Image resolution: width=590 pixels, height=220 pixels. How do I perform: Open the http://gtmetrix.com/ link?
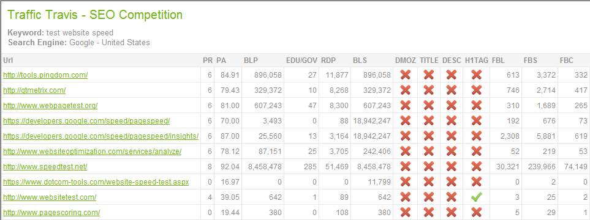tap(35, 90)
